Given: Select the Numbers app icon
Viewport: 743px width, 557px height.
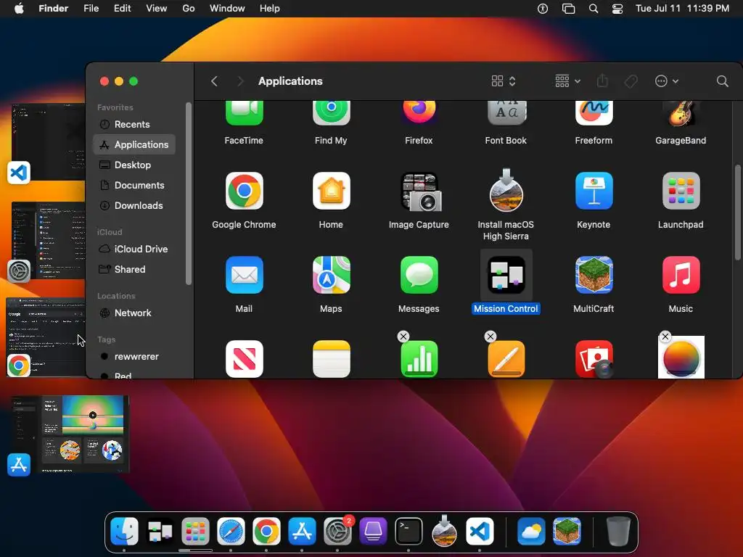Looking at the screenshot, I should coord(419,359).
